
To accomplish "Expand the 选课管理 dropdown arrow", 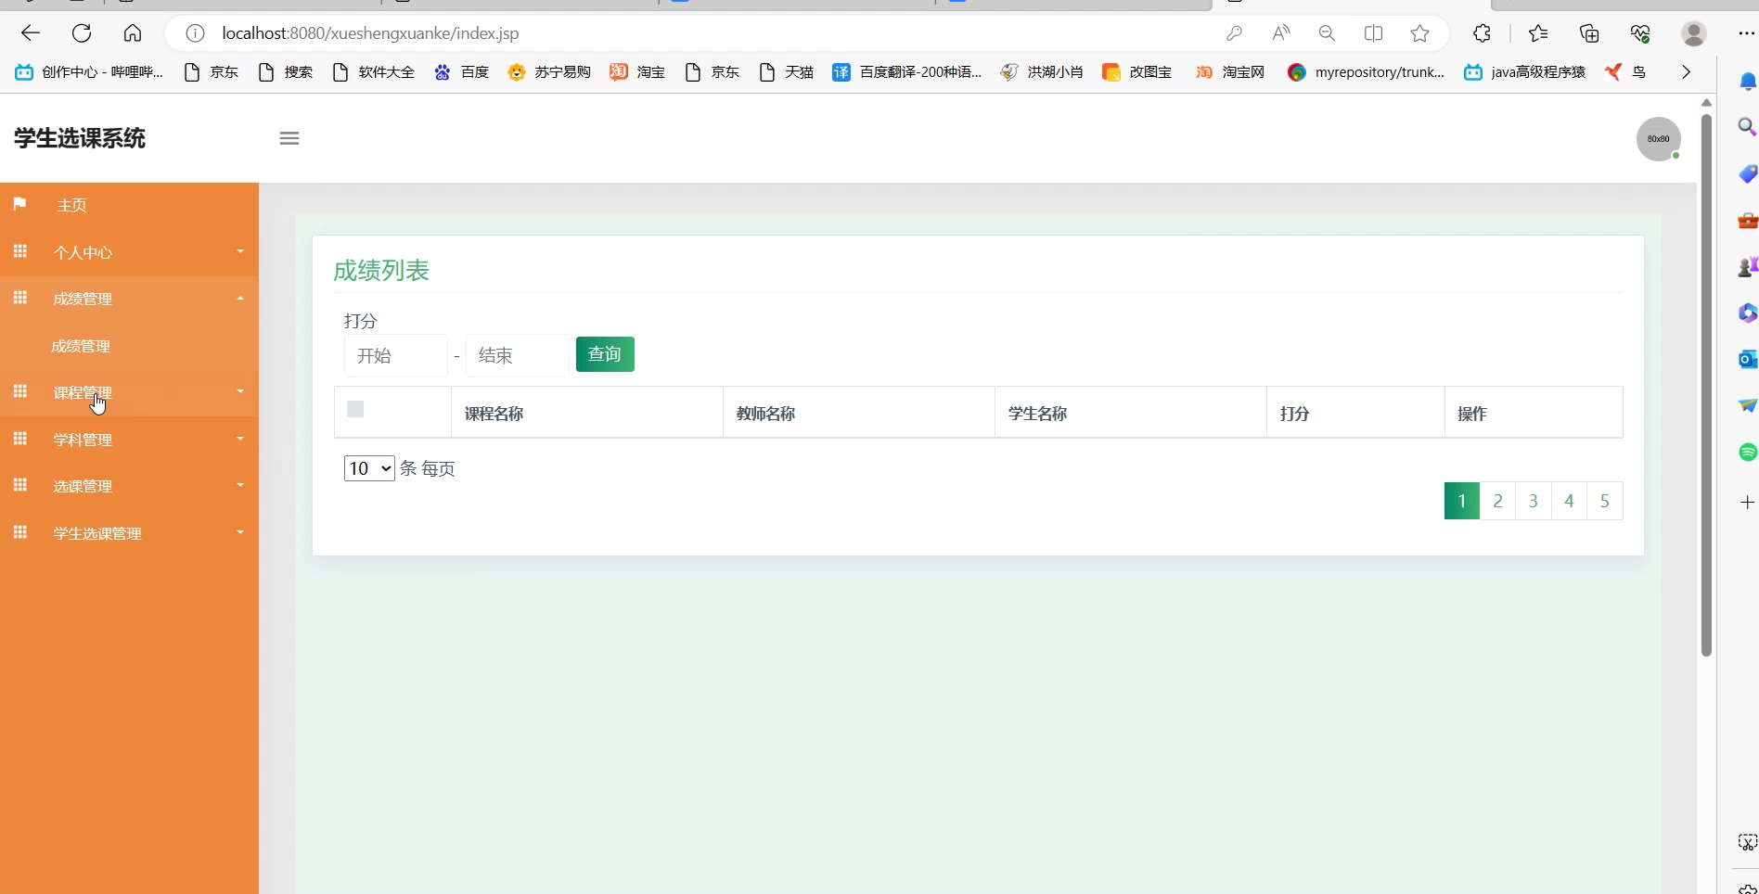I will [x=240, y=485].
